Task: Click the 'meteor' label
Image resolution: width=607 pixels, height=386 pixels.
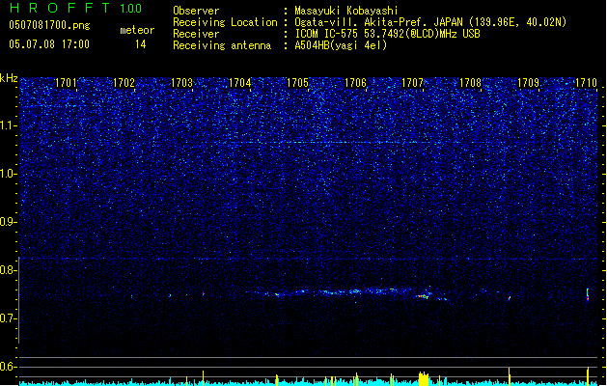Action: click(137, 30)
